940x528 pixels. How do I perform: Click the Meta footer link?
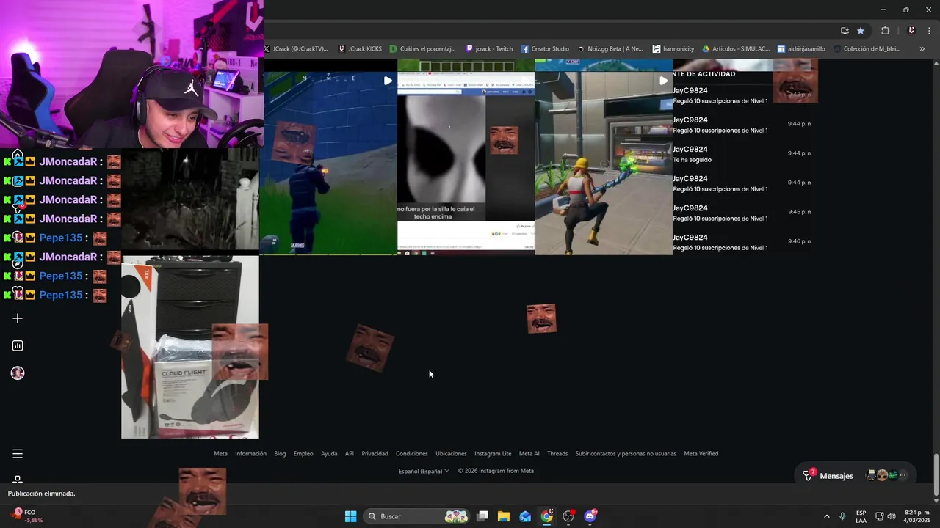coord(220,453)
